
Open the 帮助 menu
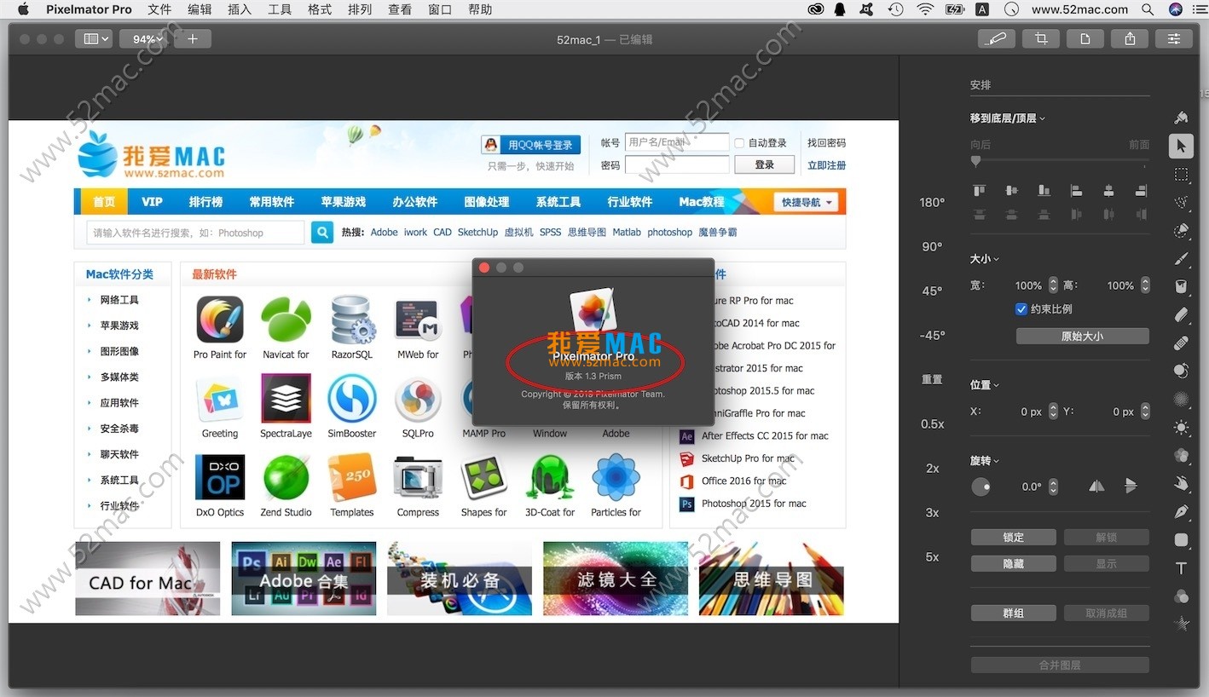(x=480, y=9)
